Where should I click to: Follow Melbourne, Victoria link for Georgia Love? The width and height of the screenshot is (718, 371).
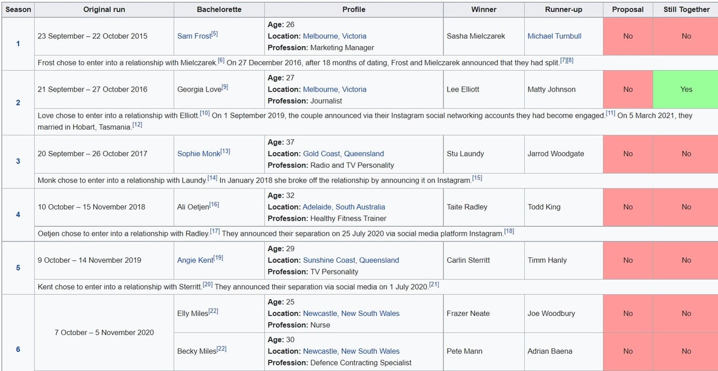click(334, 89)
